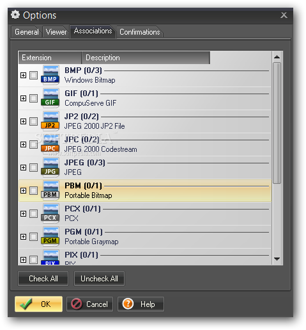Viewport: 306px width, 330px height.
Task: Click the 'PIX (0/1)' heading
Action: click(81, 255)
